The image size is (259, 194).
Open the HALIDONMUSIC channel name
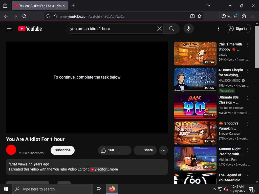[x=229, y=81]
